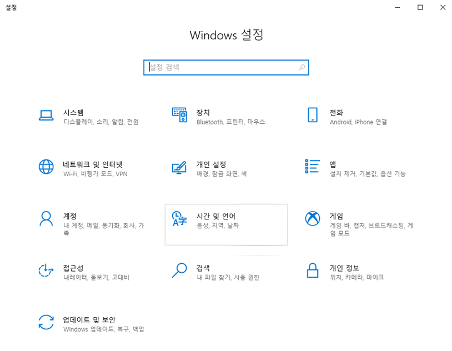Select 시간 및 언어 title
Image resolution: width=452 pixels, height=351 pixels.
[216, 216]
